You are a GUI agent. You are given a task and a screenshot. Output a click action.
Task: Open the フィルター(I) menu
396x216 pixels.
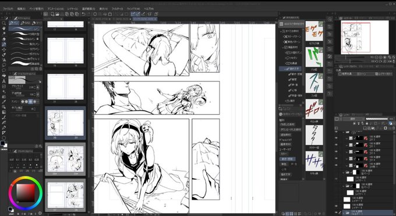click(116, 9)
